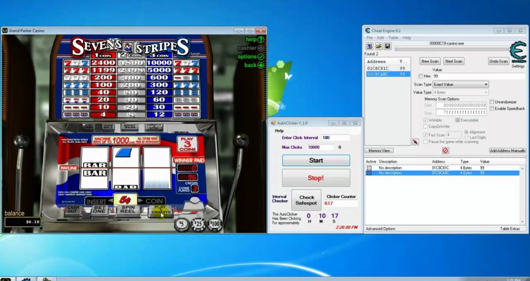Toggle the Executable checkbox
This screenshot has height=281, width=530.
pyautogui.click(x=458, y=120)
